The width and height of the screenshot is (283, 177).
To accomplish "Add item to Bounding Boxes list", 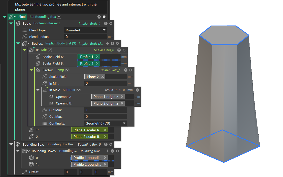I will (x=108, y=151).
